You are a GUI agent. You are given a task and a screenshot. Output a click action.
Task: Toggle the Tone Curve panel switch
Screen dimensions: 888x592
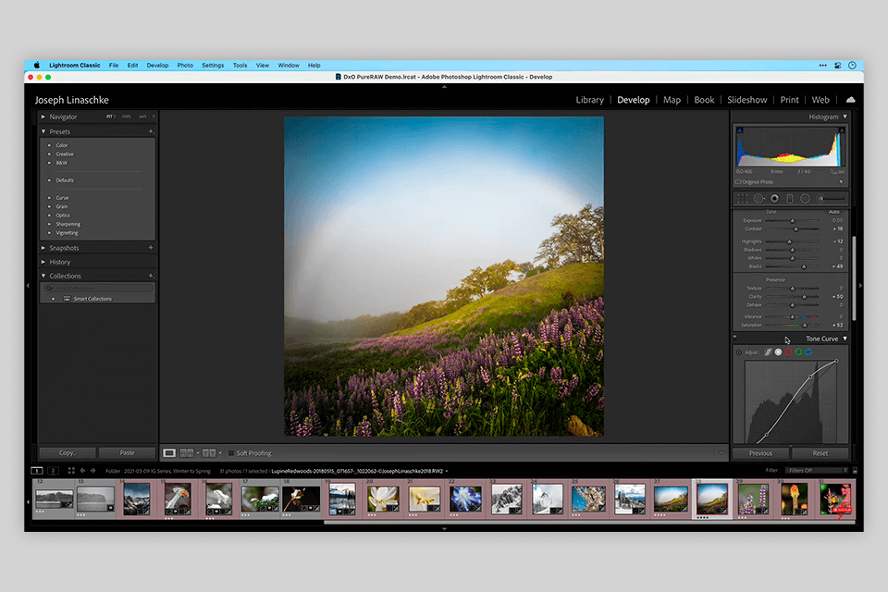pyautogui.click(x=735, y=337)
